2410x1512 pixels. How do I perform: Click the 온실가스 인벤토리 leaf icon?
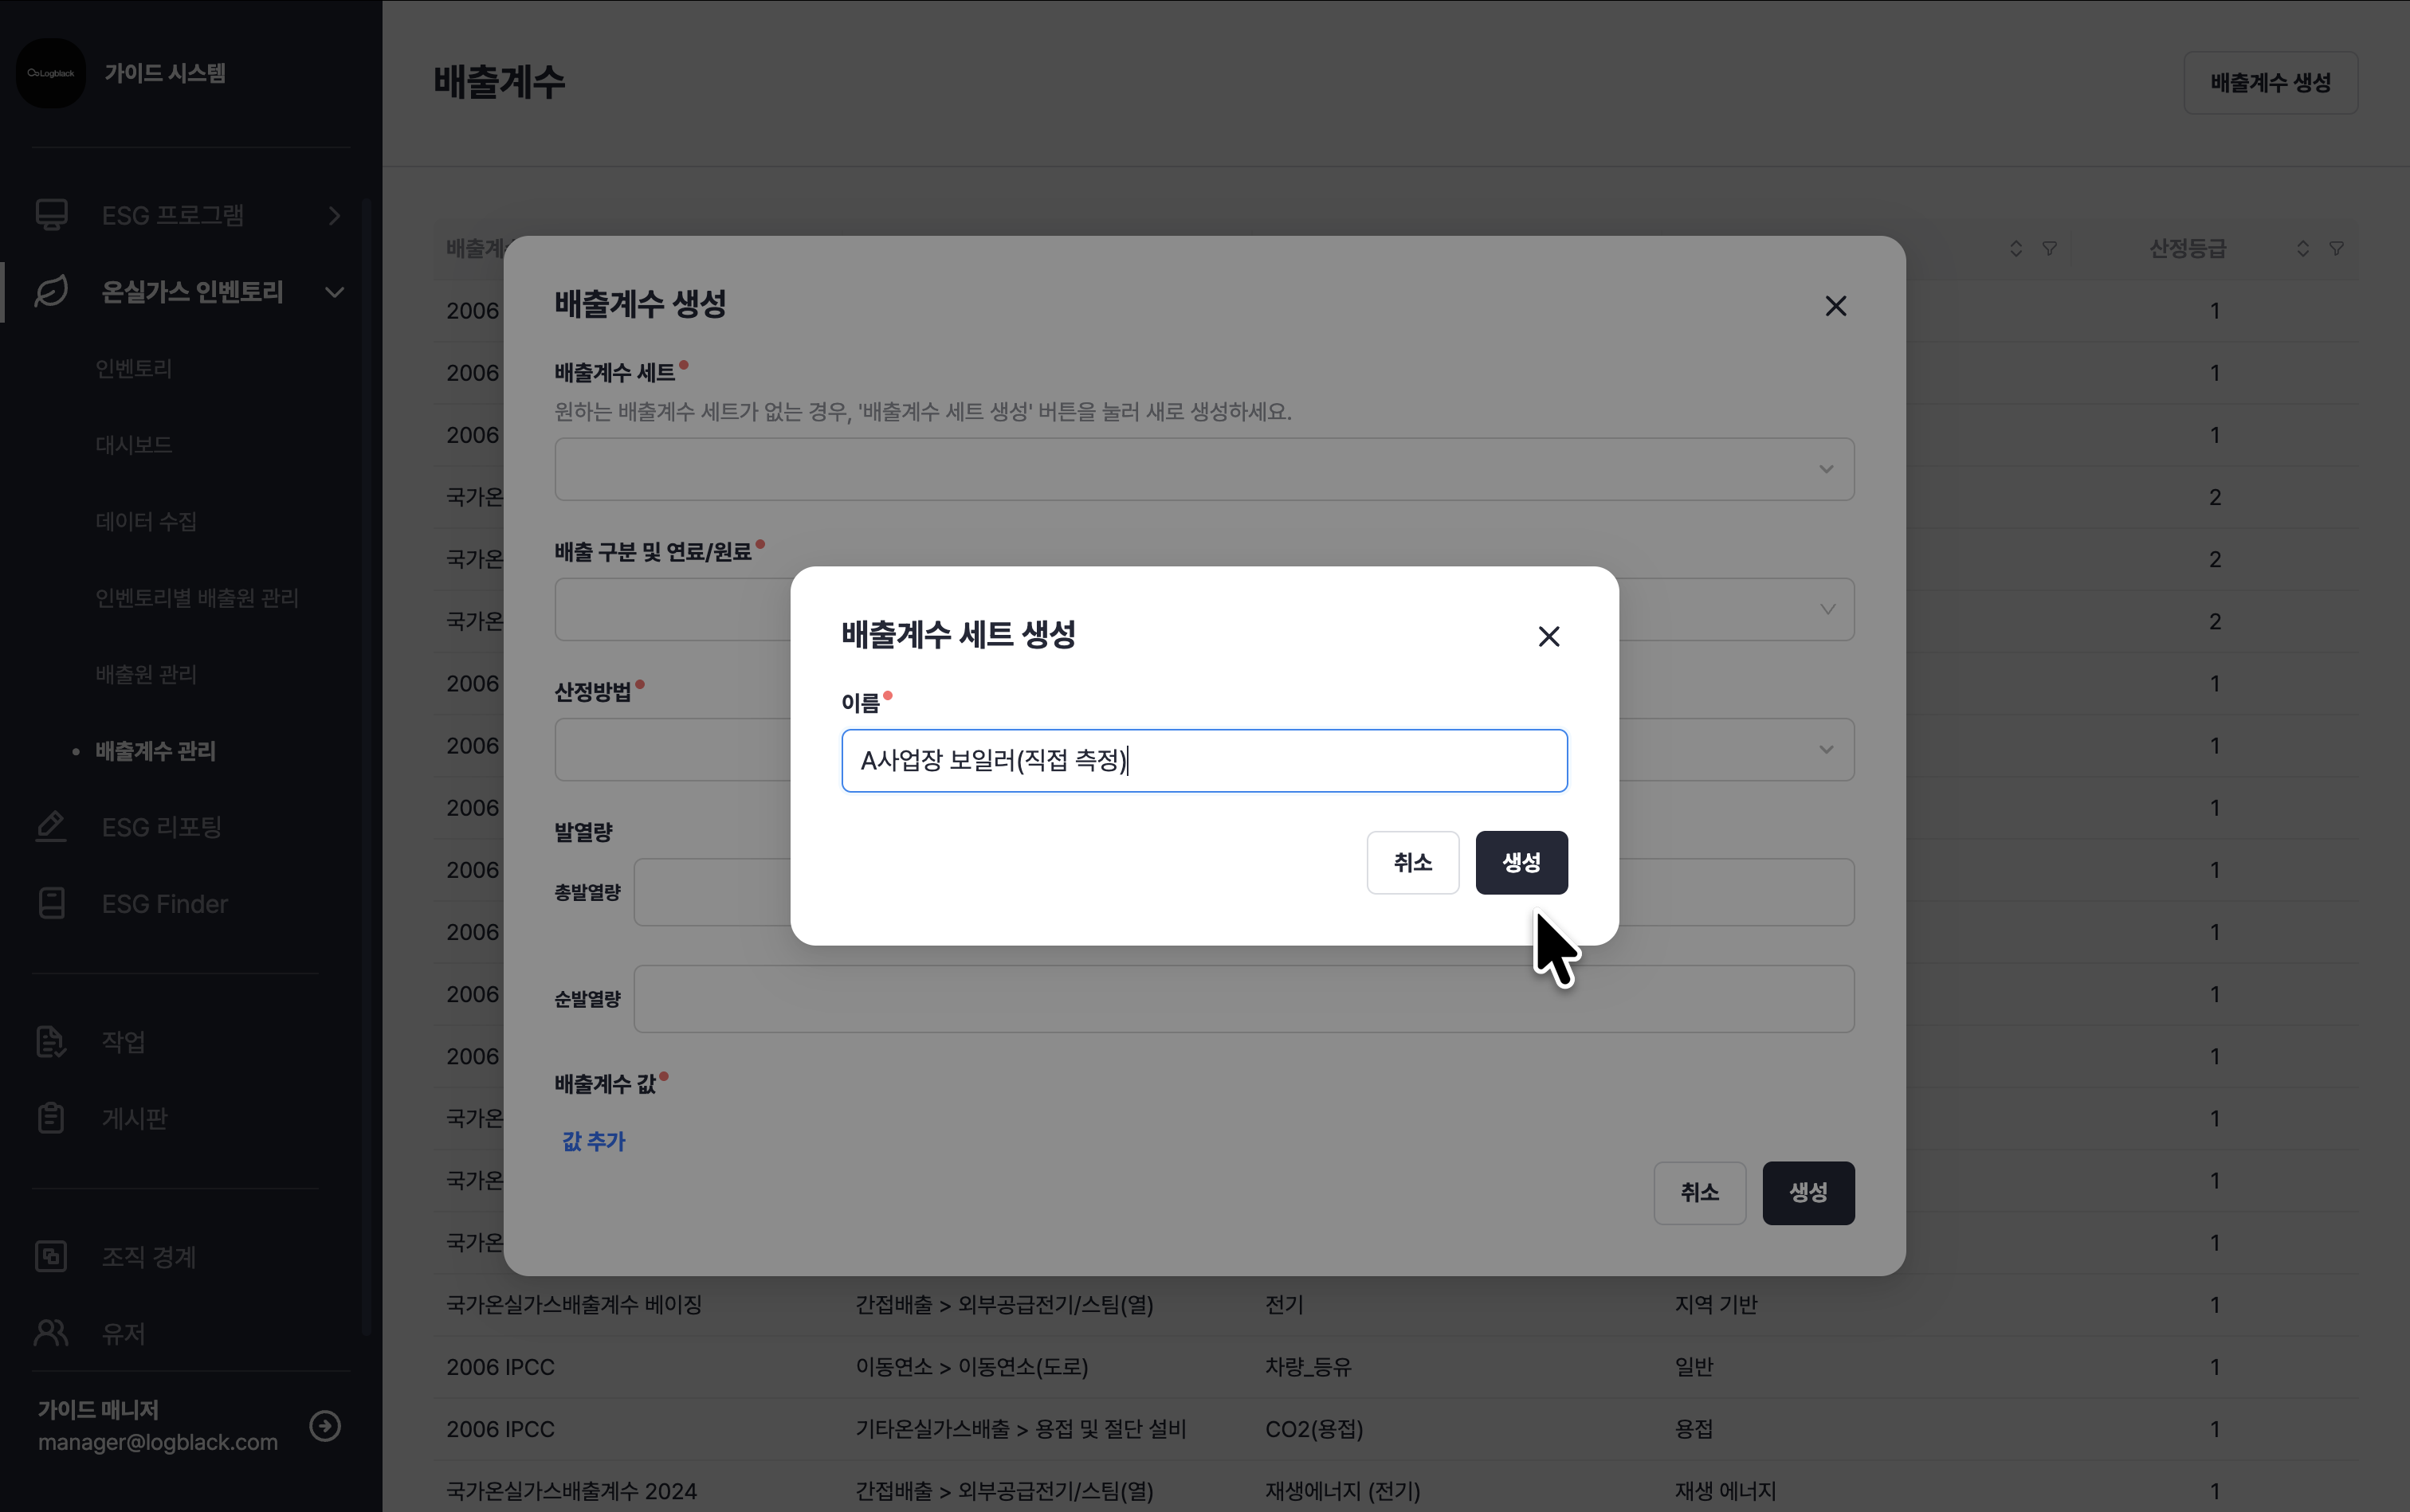(51, 292)
